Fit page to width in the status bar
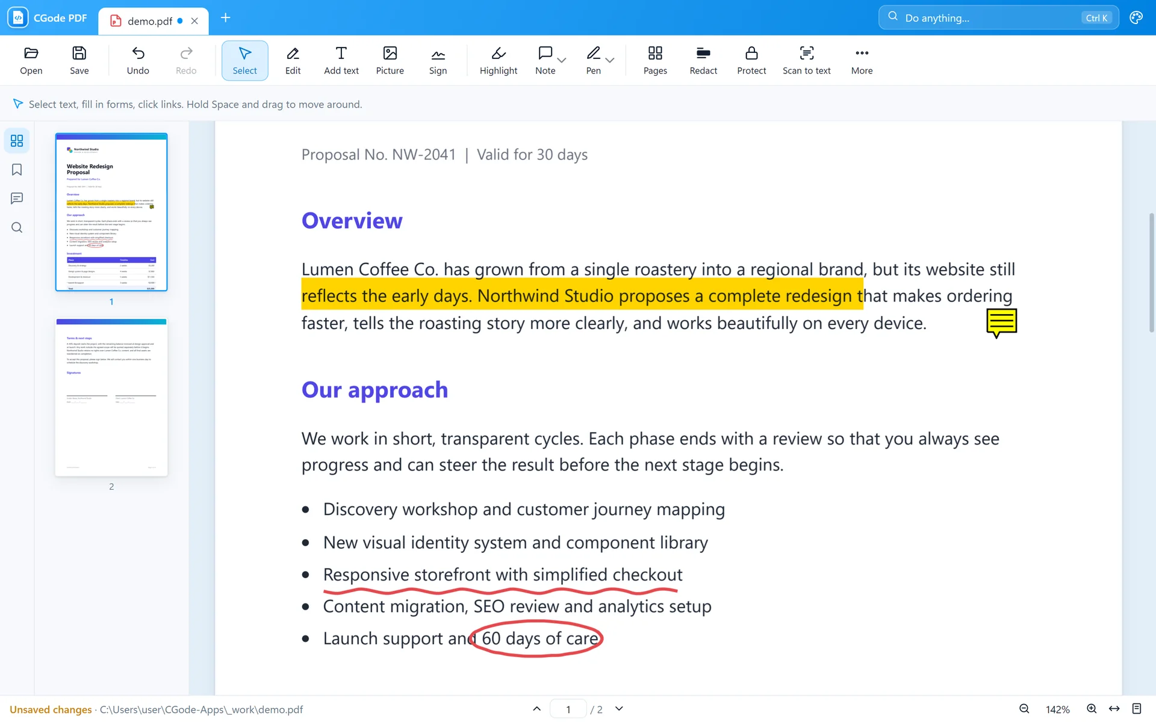 pos(1114,709)
